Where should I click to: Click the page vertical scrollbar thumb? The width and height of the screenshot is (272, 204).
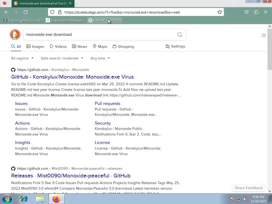point(270,50)
